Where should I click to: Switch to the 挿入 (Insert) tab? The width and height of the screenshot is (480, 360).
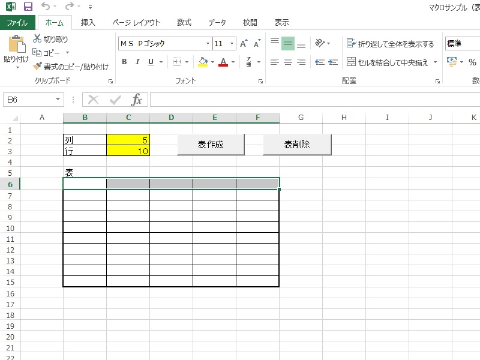pos(88,23)
